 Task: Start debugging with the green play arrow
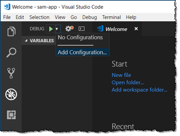click(x=51, y=29)
